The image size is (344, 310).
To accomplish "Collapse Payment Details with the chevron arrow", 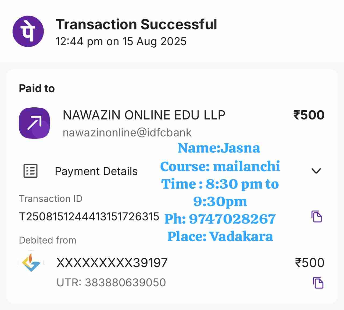I will [x=316, y=171].
